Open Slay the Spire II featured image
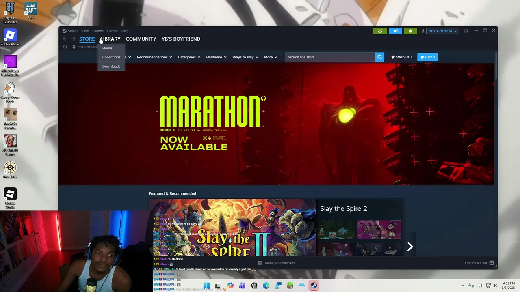The width and height of the screenshot is (520, 292). coord(232,227)
